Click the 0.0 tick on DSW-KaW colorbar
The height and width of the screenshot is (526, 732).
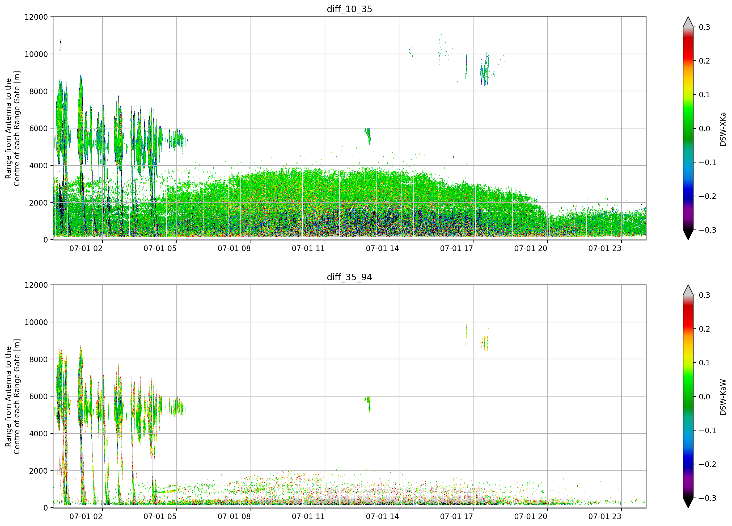705,397
